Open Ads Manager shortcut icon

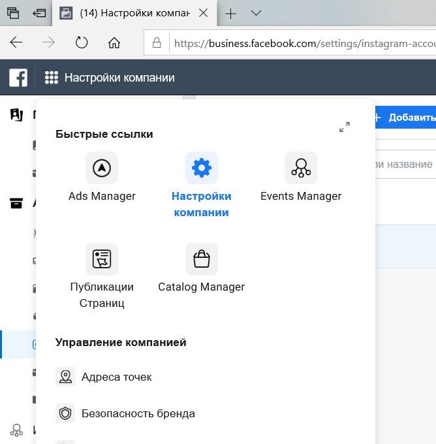pyautogui.click(x=102, y=168)
